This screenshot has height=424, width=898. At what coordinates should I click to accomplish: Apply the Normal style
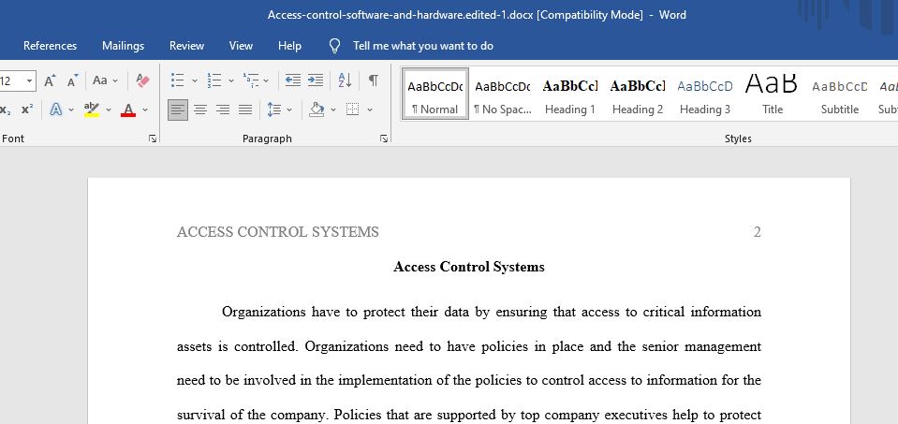point(435,94)
